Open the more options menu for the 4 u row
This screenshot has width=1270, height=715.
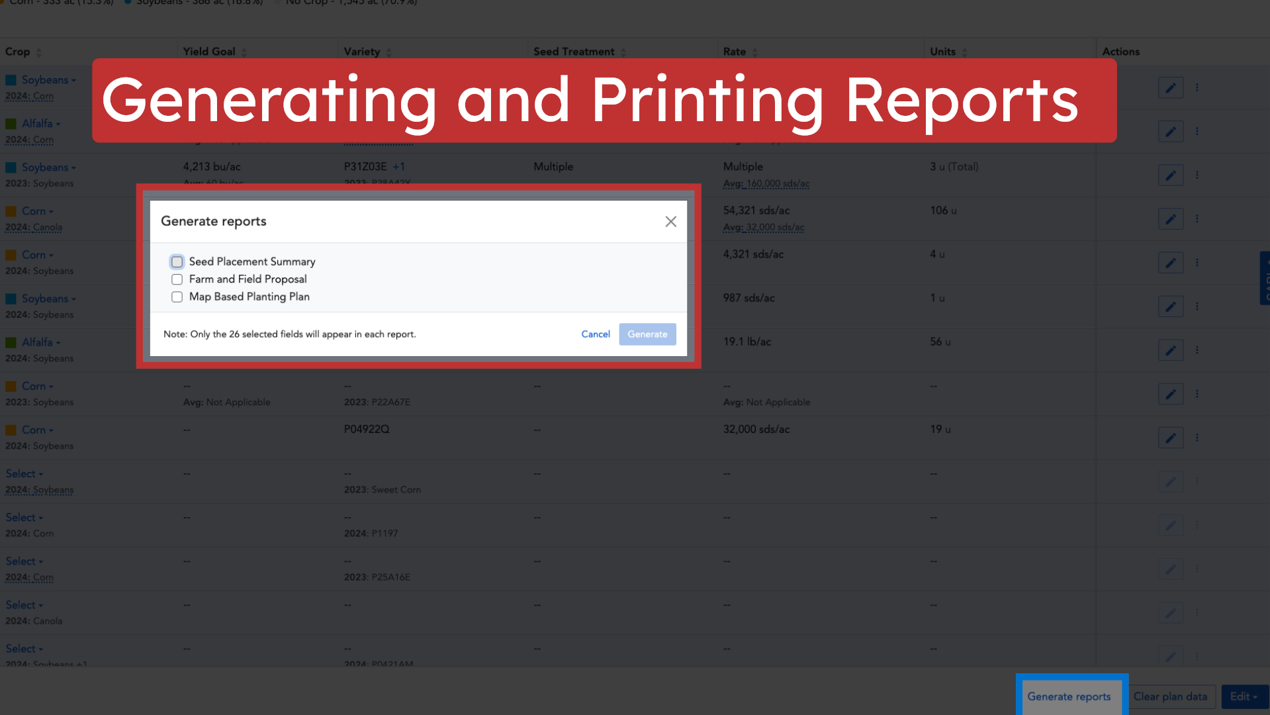click(x=1197, y=262)
